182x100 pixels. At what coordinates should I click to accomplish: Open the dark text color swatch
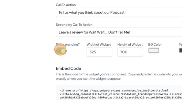tap(181, 50)
